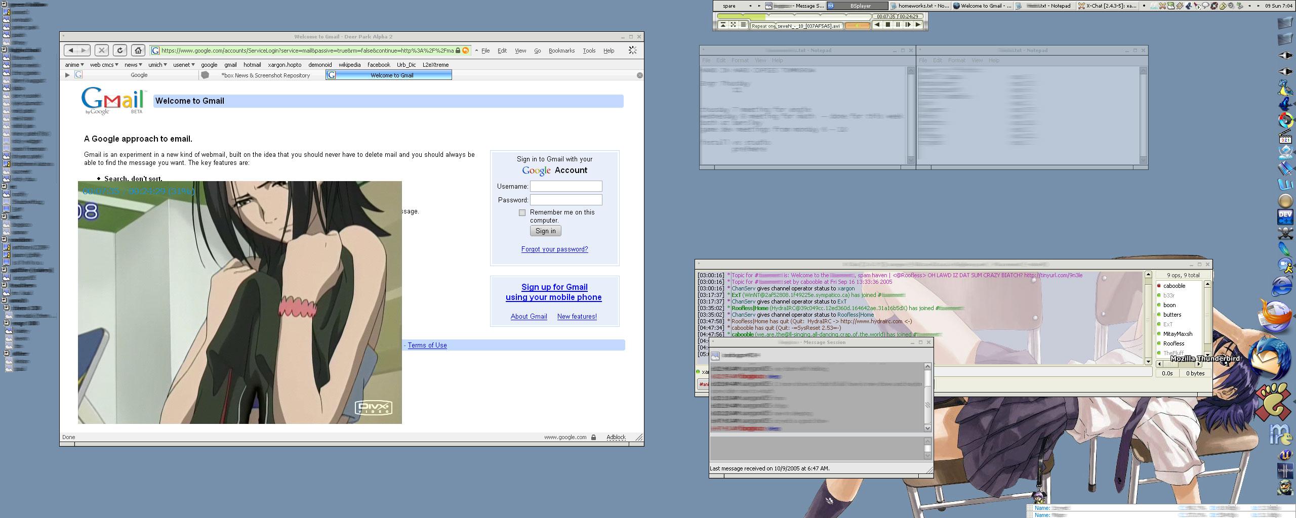The image size is (1296, 518).
Task: Expand the usenet bookmarks folder
Action: tap(184, 65)
